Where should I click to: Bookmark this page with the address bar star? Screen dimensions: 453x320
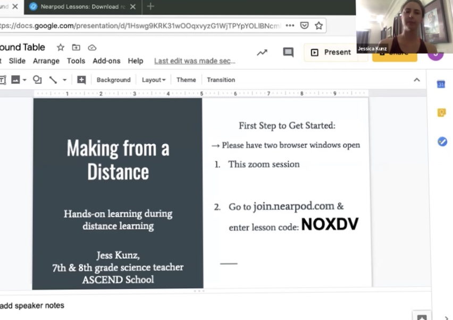coord(318,25)
